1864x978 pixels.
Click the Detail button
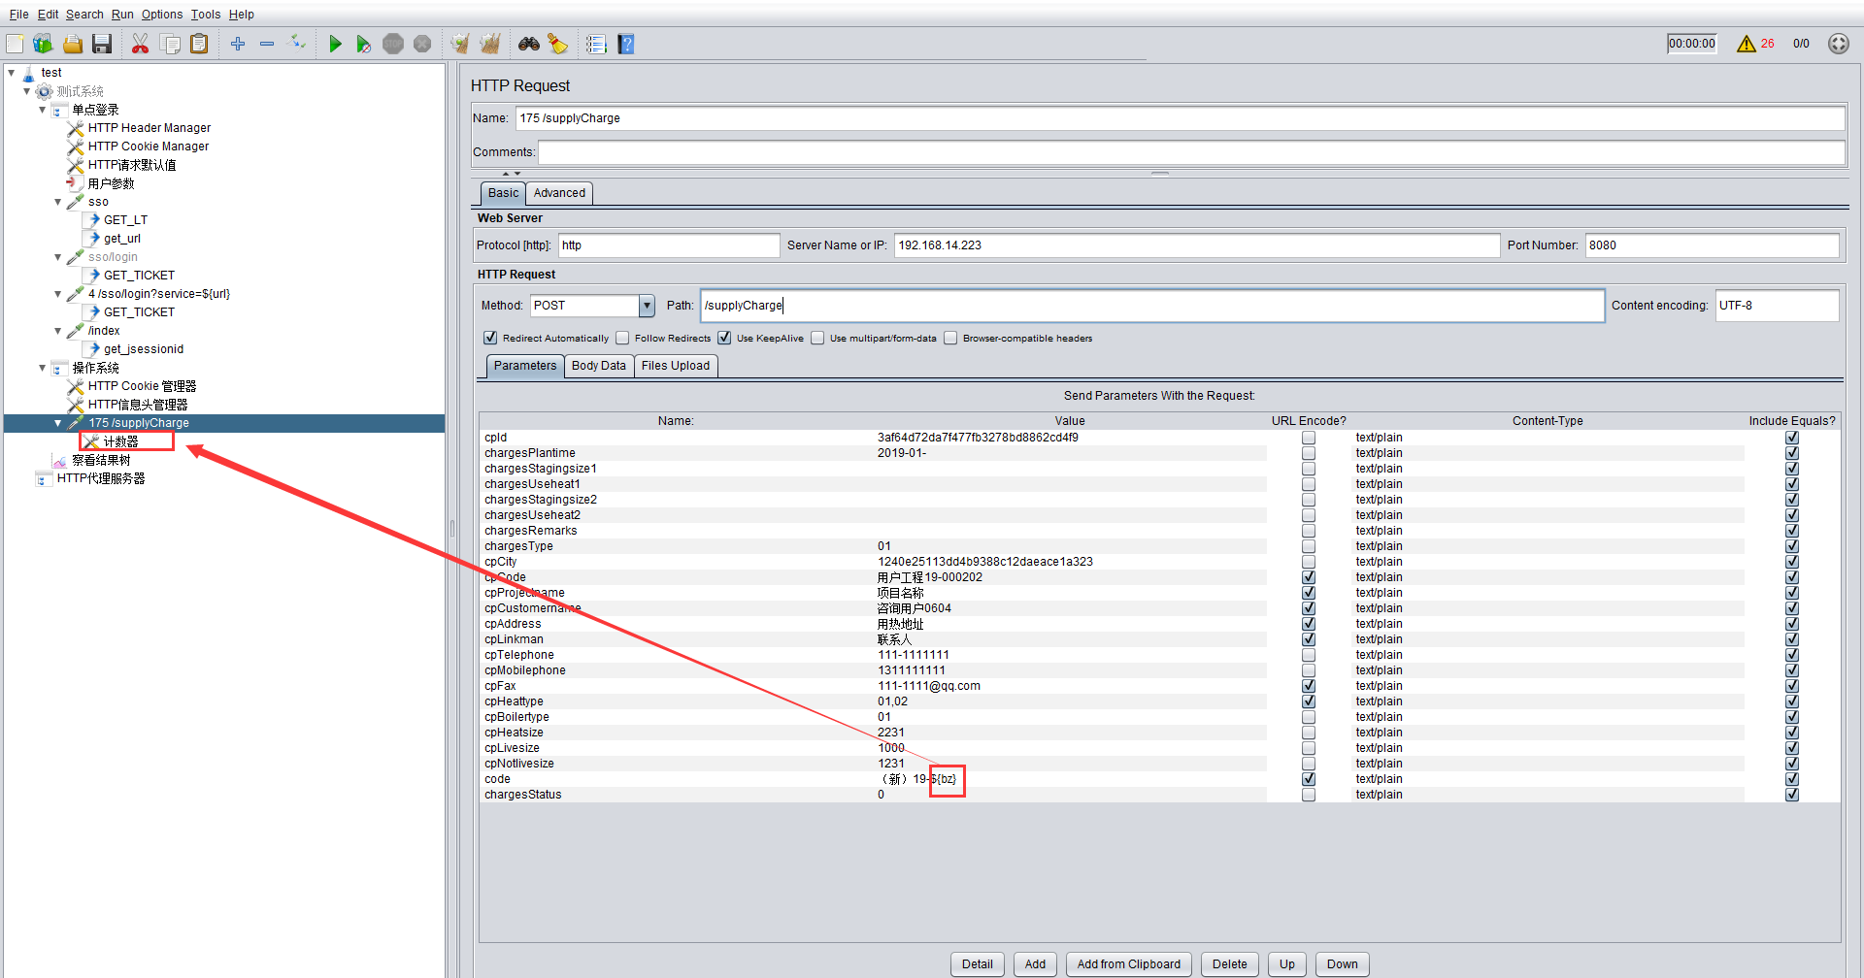point(977,964)
